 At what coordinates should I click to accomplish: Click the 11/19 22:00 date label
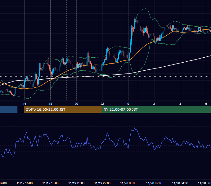click(x=102, y=183)
